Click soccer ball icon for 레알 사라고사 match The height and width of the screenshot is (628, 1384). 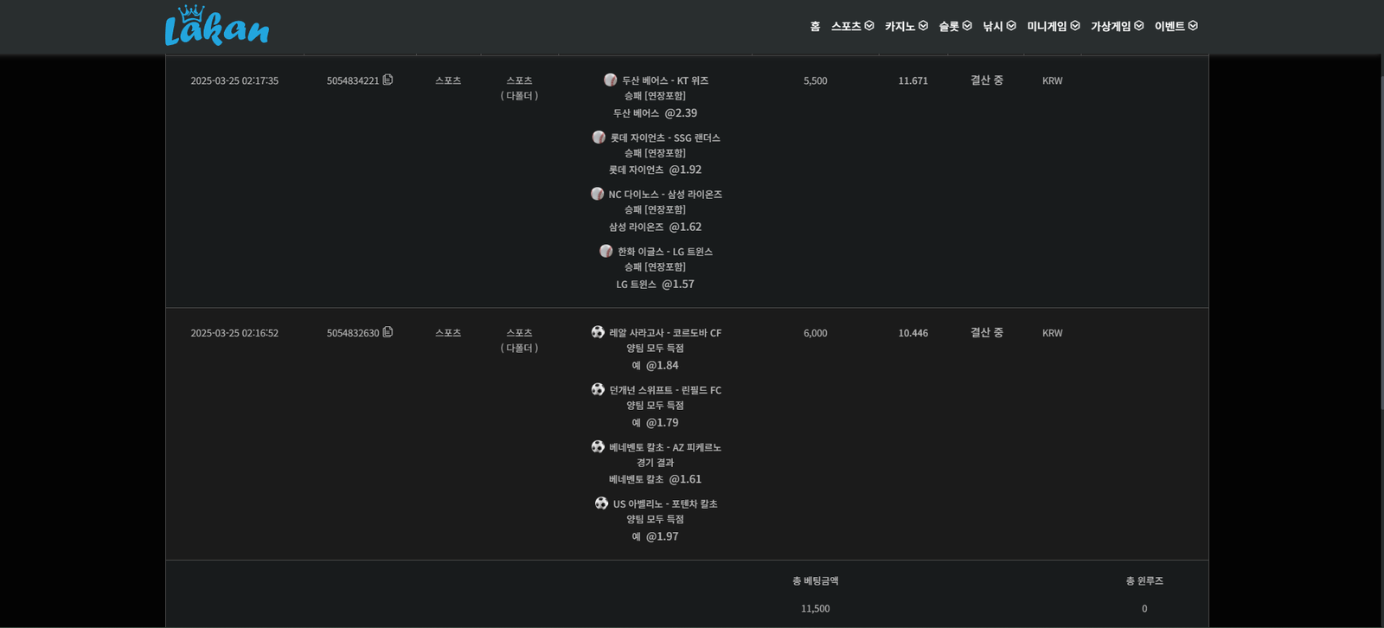pyautogui.click(x=598, y=332)
